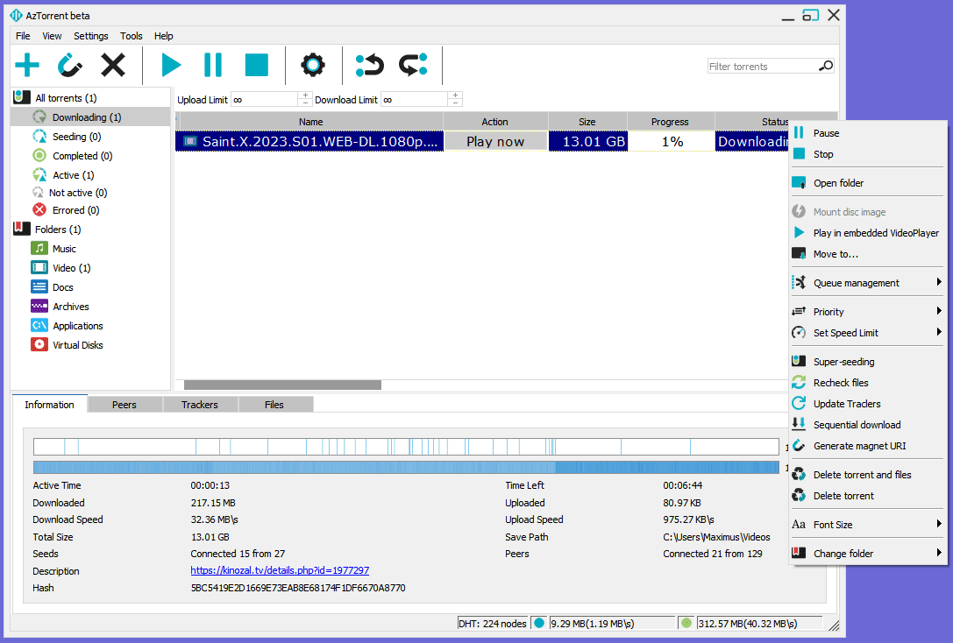Expand Set Speed Limit submenu
The image size is (953, 643).
point(868,333)
